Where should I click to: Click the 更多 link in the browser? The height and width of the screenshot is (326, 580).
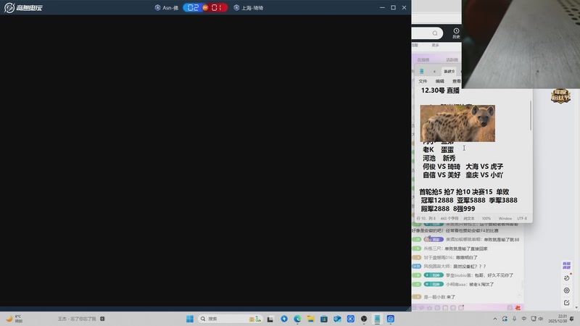coord(436,45)
